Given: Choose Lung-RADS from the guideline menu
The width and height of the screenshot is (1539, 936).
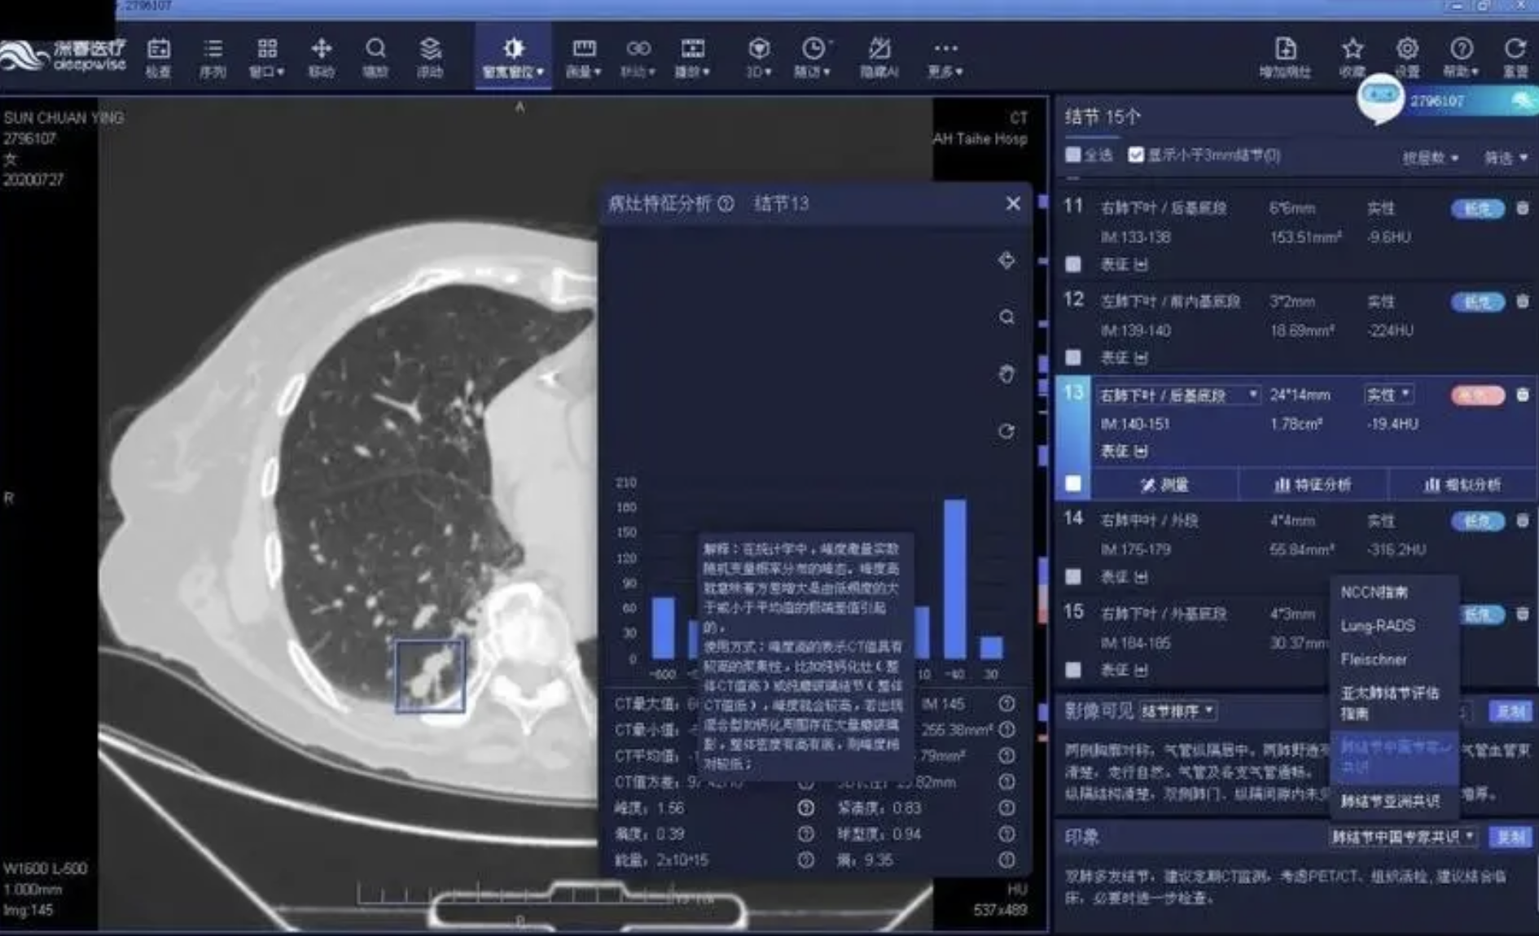Looking at the screenshot, I should click(1378, 626).
